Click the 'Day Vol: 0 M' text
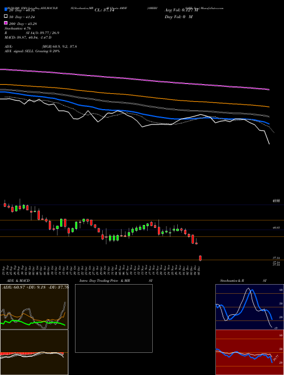The width and height of the screenshot is (284, 375). pos(178,16)
